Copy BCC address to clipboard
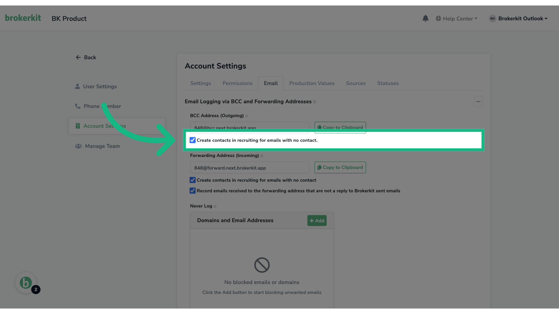This screenshot has width=559, height=314. click(x=340, y=127)
